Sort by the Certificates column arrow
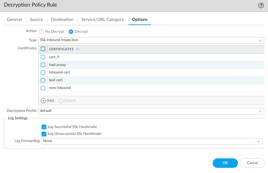 pos(78,49)
